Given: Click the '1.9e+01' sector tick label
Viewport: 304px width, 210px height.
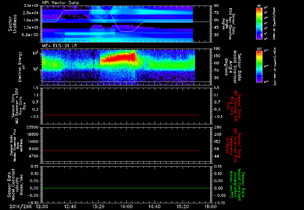Looking at the screenshot, I should [x=31, y=20].
